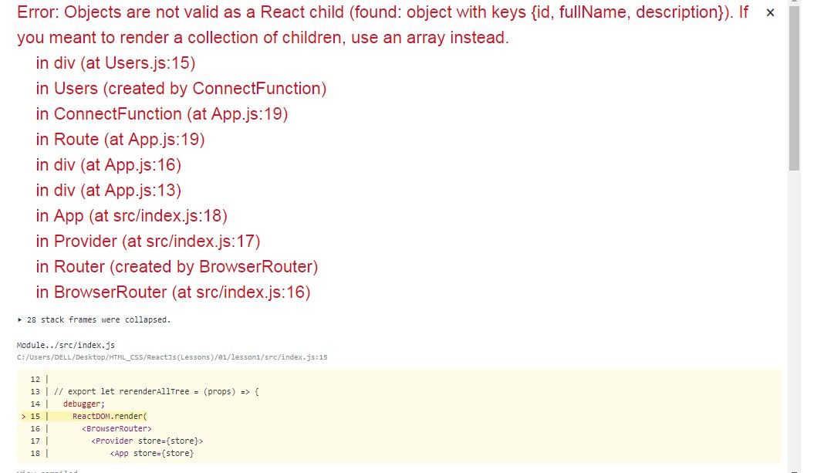Click the '<Provider store={store}>' code line

pyautogui.click(x=147, y=441)
